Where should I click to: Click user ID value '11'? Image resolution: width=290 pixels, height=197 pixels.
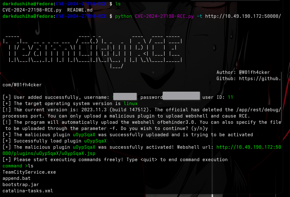tap(231, 97)
